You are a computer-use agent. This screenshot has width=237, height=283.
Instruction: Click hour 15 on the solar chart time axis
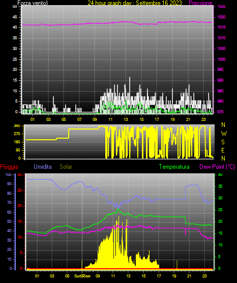143,276
